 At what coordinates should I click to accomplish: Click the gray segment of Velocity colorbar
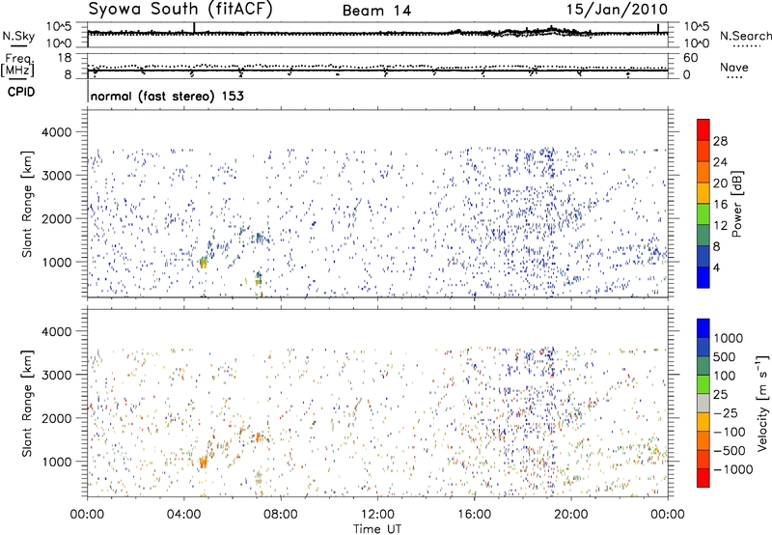pos(703,404)
